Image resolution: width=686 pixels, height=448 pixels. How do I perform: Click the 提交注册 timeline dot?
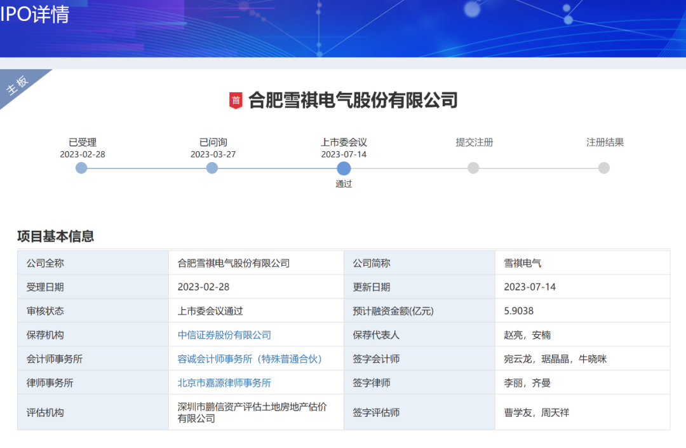[x=473, y=168]
